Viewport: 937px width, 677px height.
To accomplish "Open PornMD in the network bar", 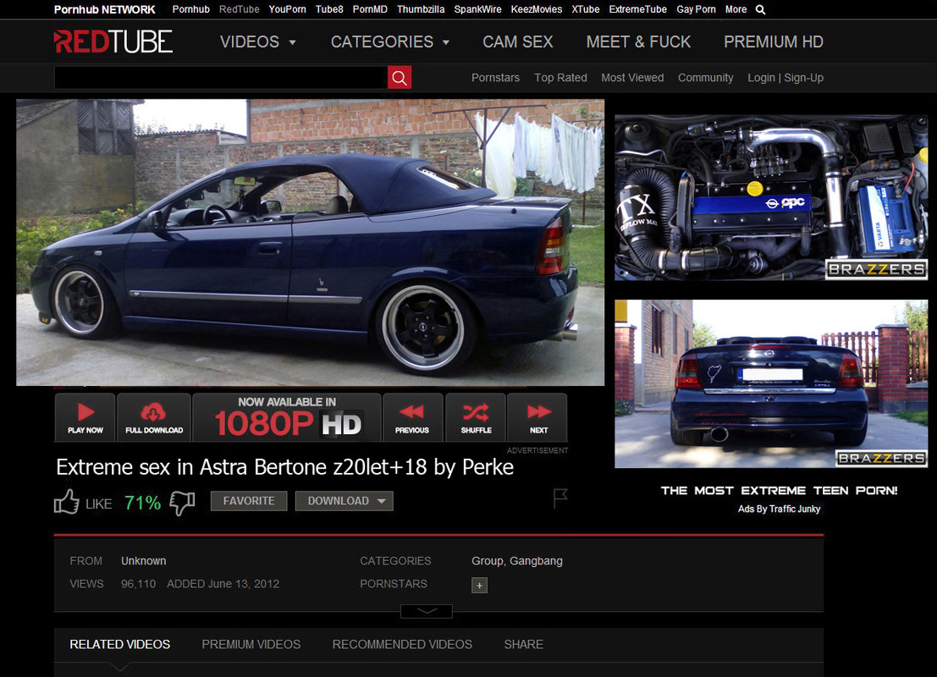I will [x=370, y=9].
